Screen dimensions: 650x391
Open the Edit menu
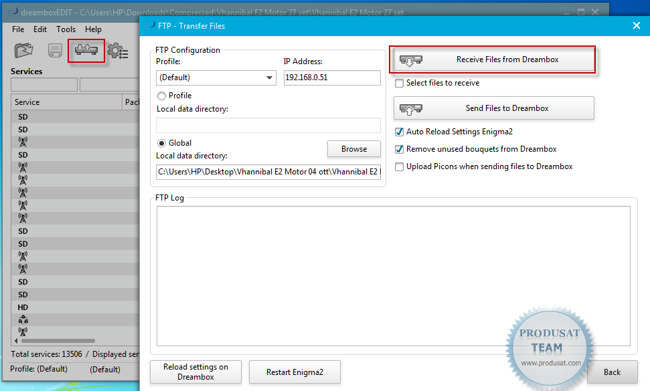point(40,29)
